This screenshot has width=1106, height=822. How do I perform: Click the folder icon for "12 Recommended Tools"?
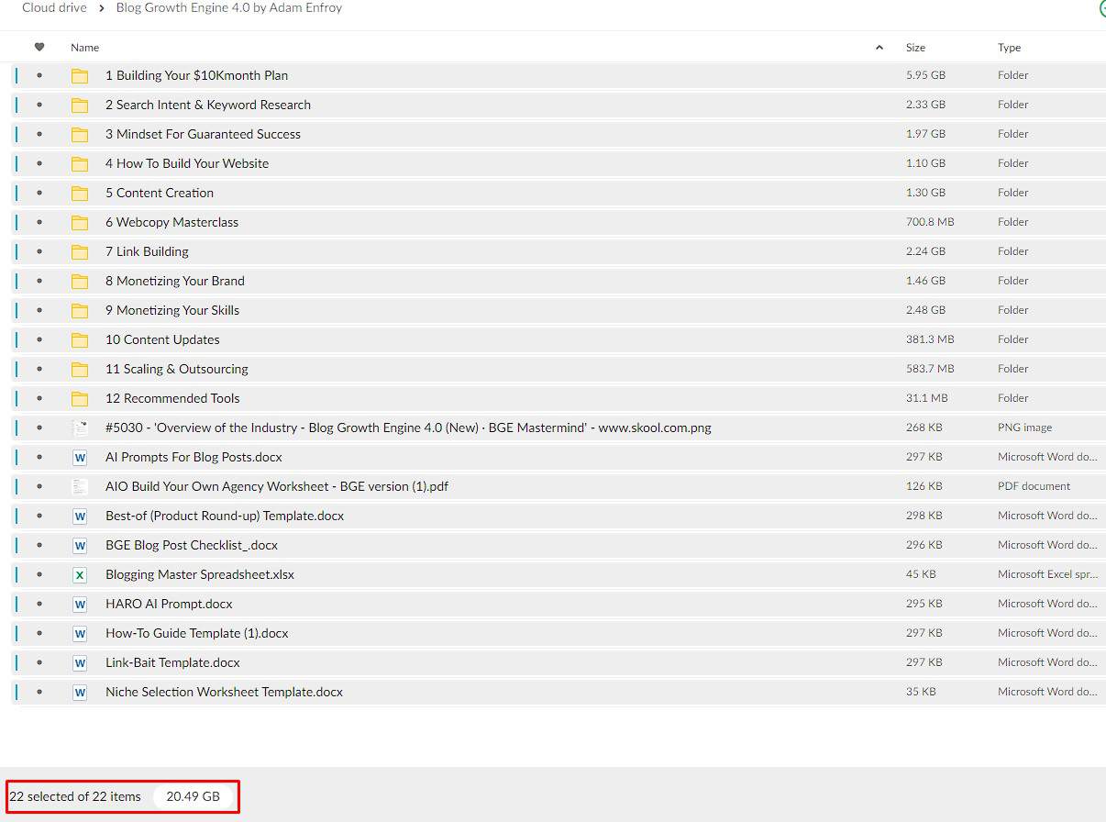coord(80,398)
